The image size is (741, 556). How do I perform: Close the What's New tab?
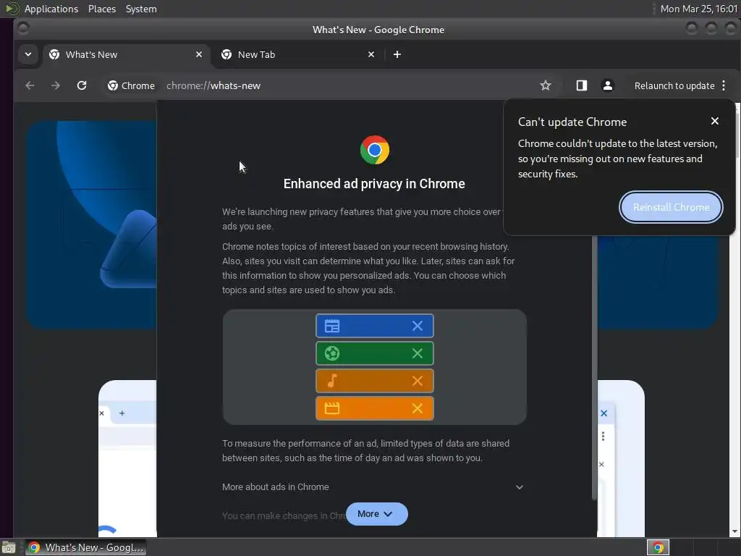[x=199, y=54]
